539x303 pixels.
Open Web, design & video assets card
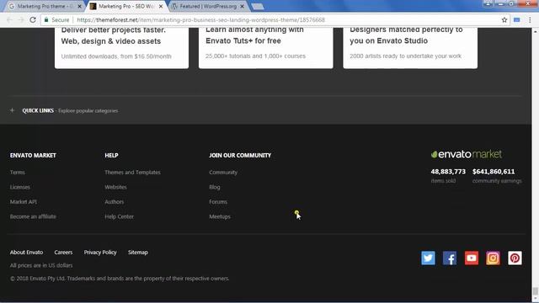tap(121, 47)
